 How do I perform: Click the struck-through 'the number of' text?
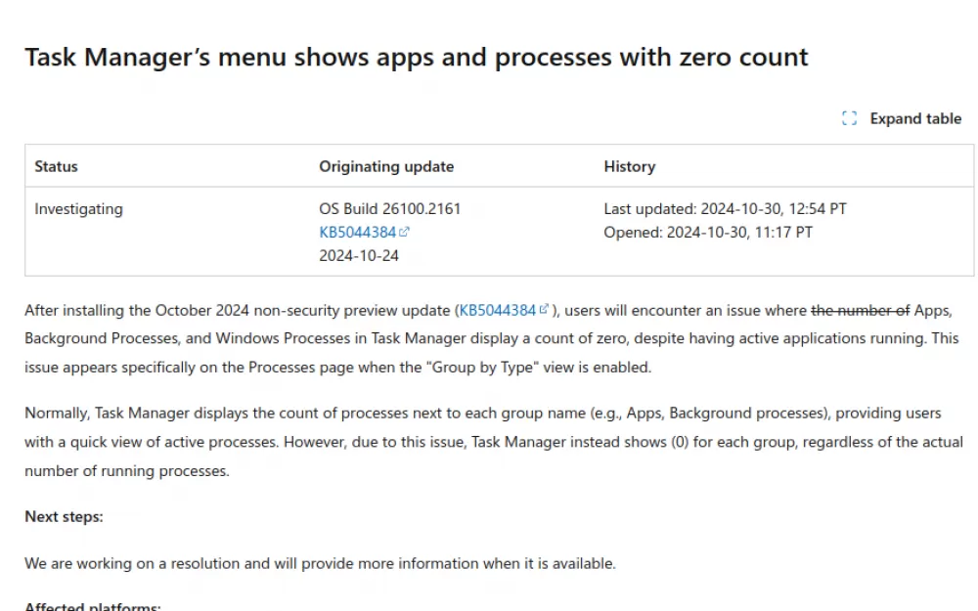[x=860, y=311]
